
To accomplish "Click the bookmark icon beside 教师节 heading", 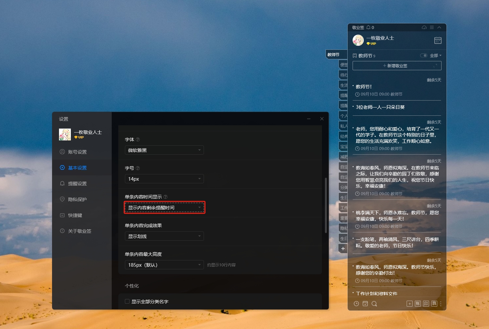I will [355, 56].
